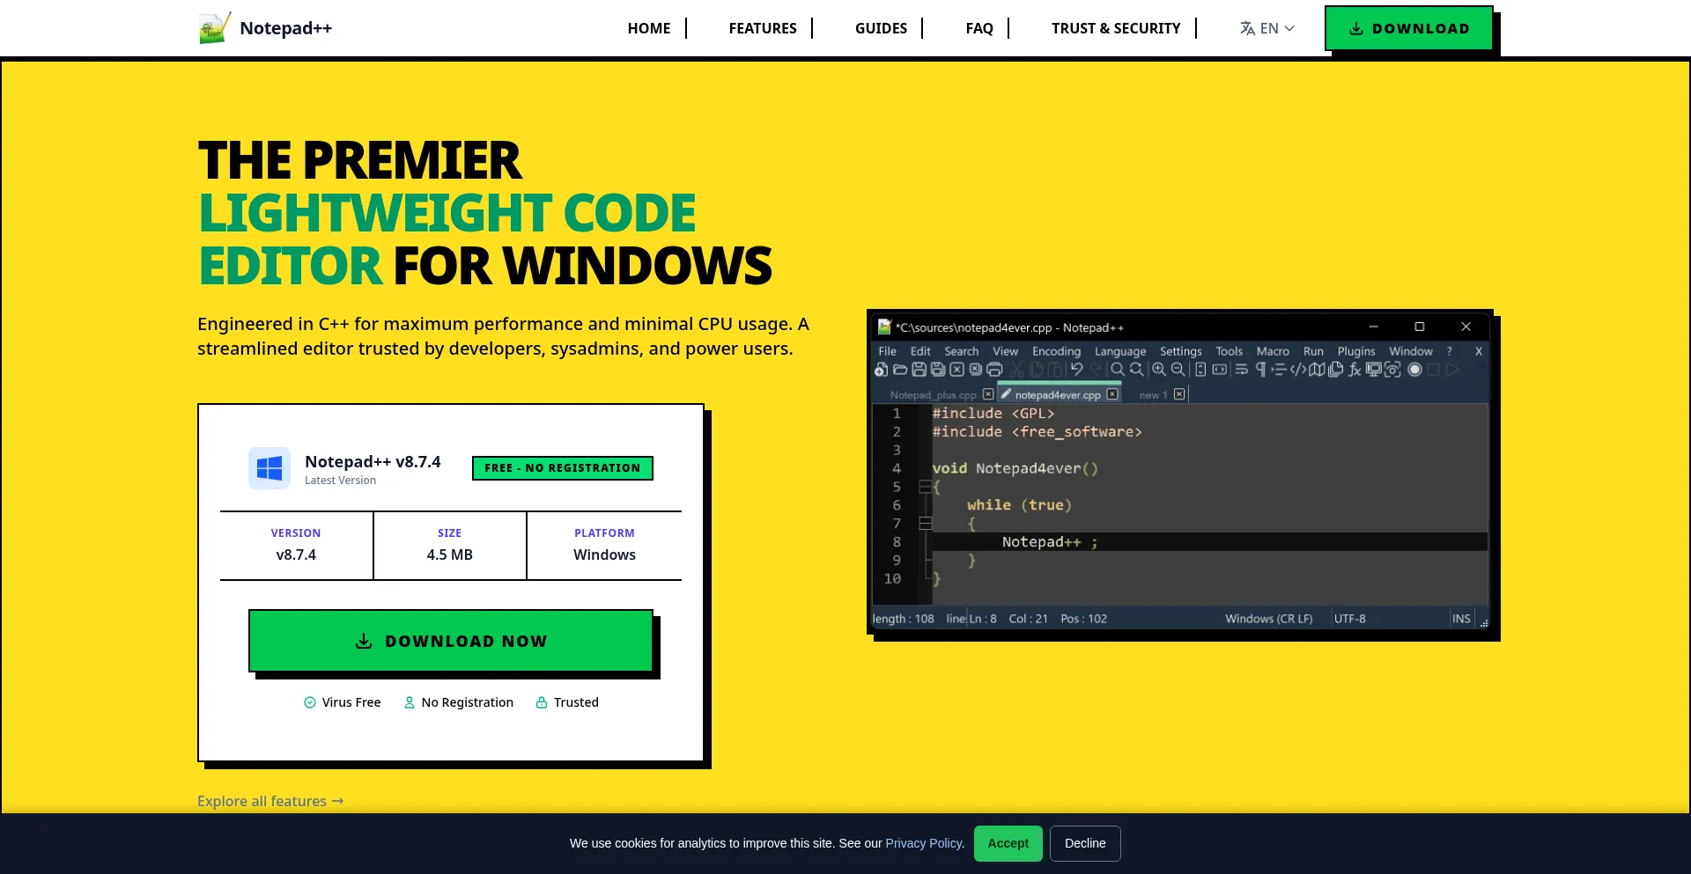The height and width of the screenshot is (874, 1691).
Task: Click the Undo arrow in the editor screenshot toolbar
Action: (1076, 370)
